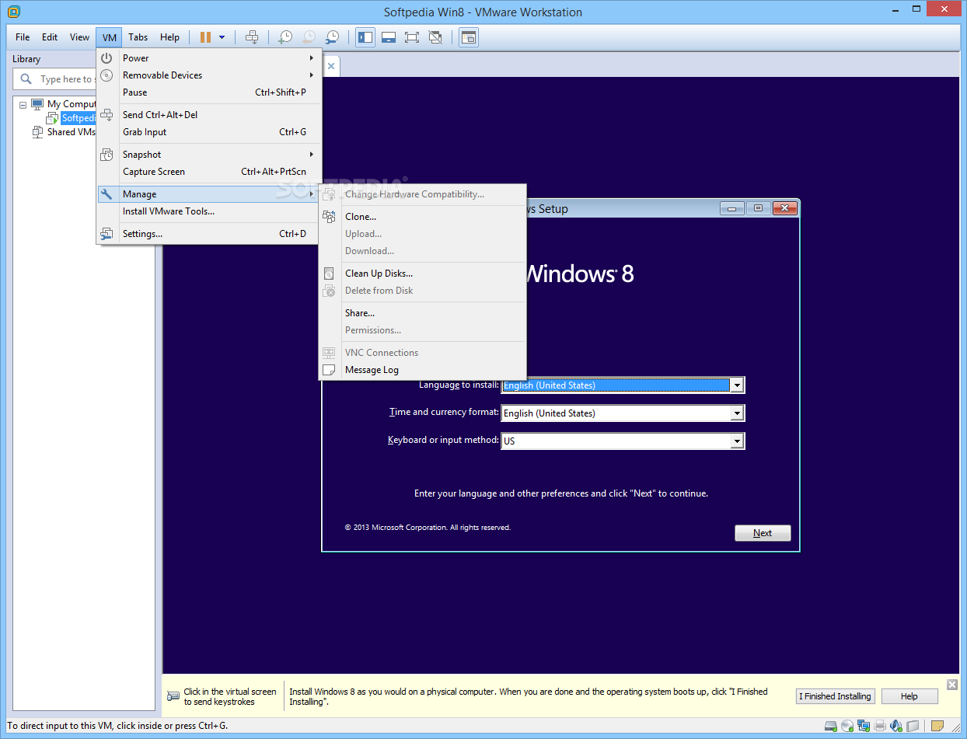The image size is (967, 739).
Task: Select the Softpedia VM in the Library tree
Action: click(x=79, y=118)
